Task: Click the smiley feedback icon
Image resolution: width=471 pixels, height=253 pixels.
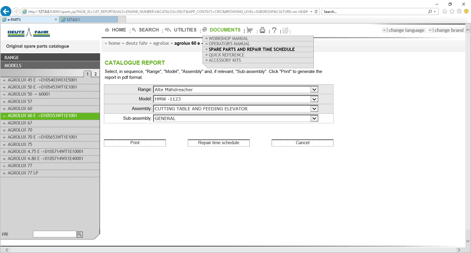Action: pos(466,11)
